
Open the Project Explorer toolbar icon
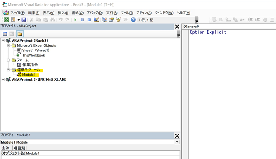point(105,20)
